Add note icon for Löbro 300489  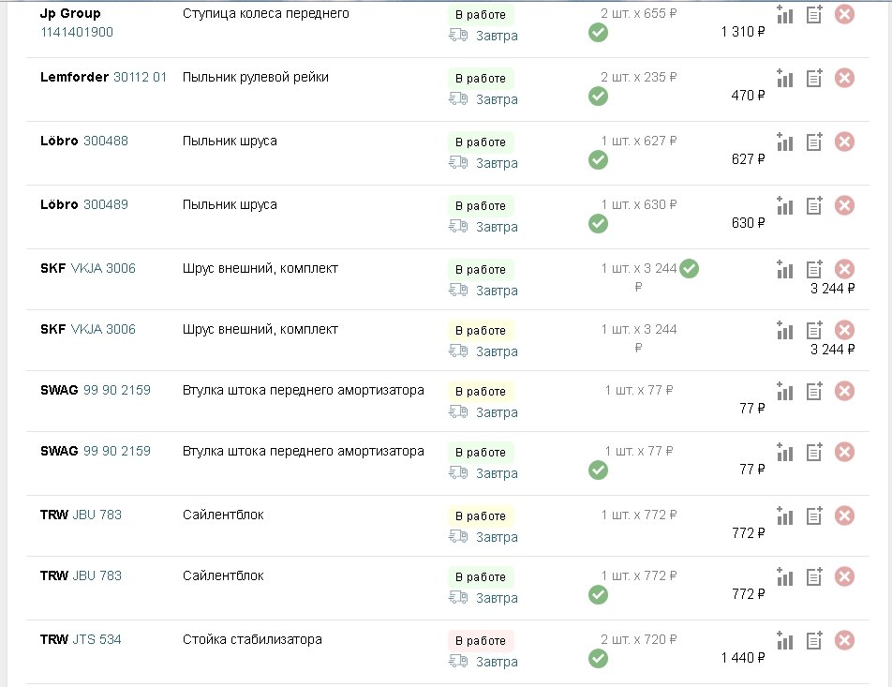pyautogui.click(x=814, y=205)
